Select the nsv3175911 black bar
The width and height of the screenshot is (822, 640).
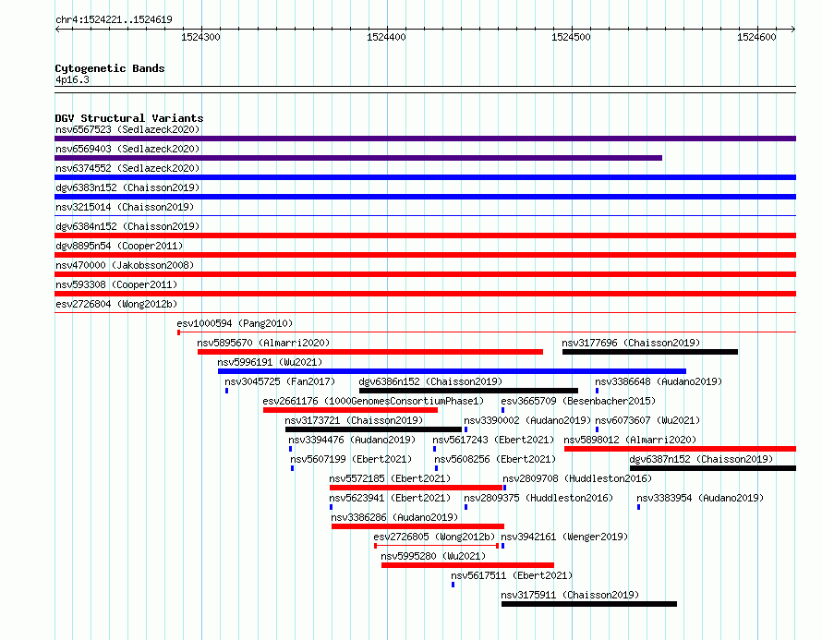589,604
